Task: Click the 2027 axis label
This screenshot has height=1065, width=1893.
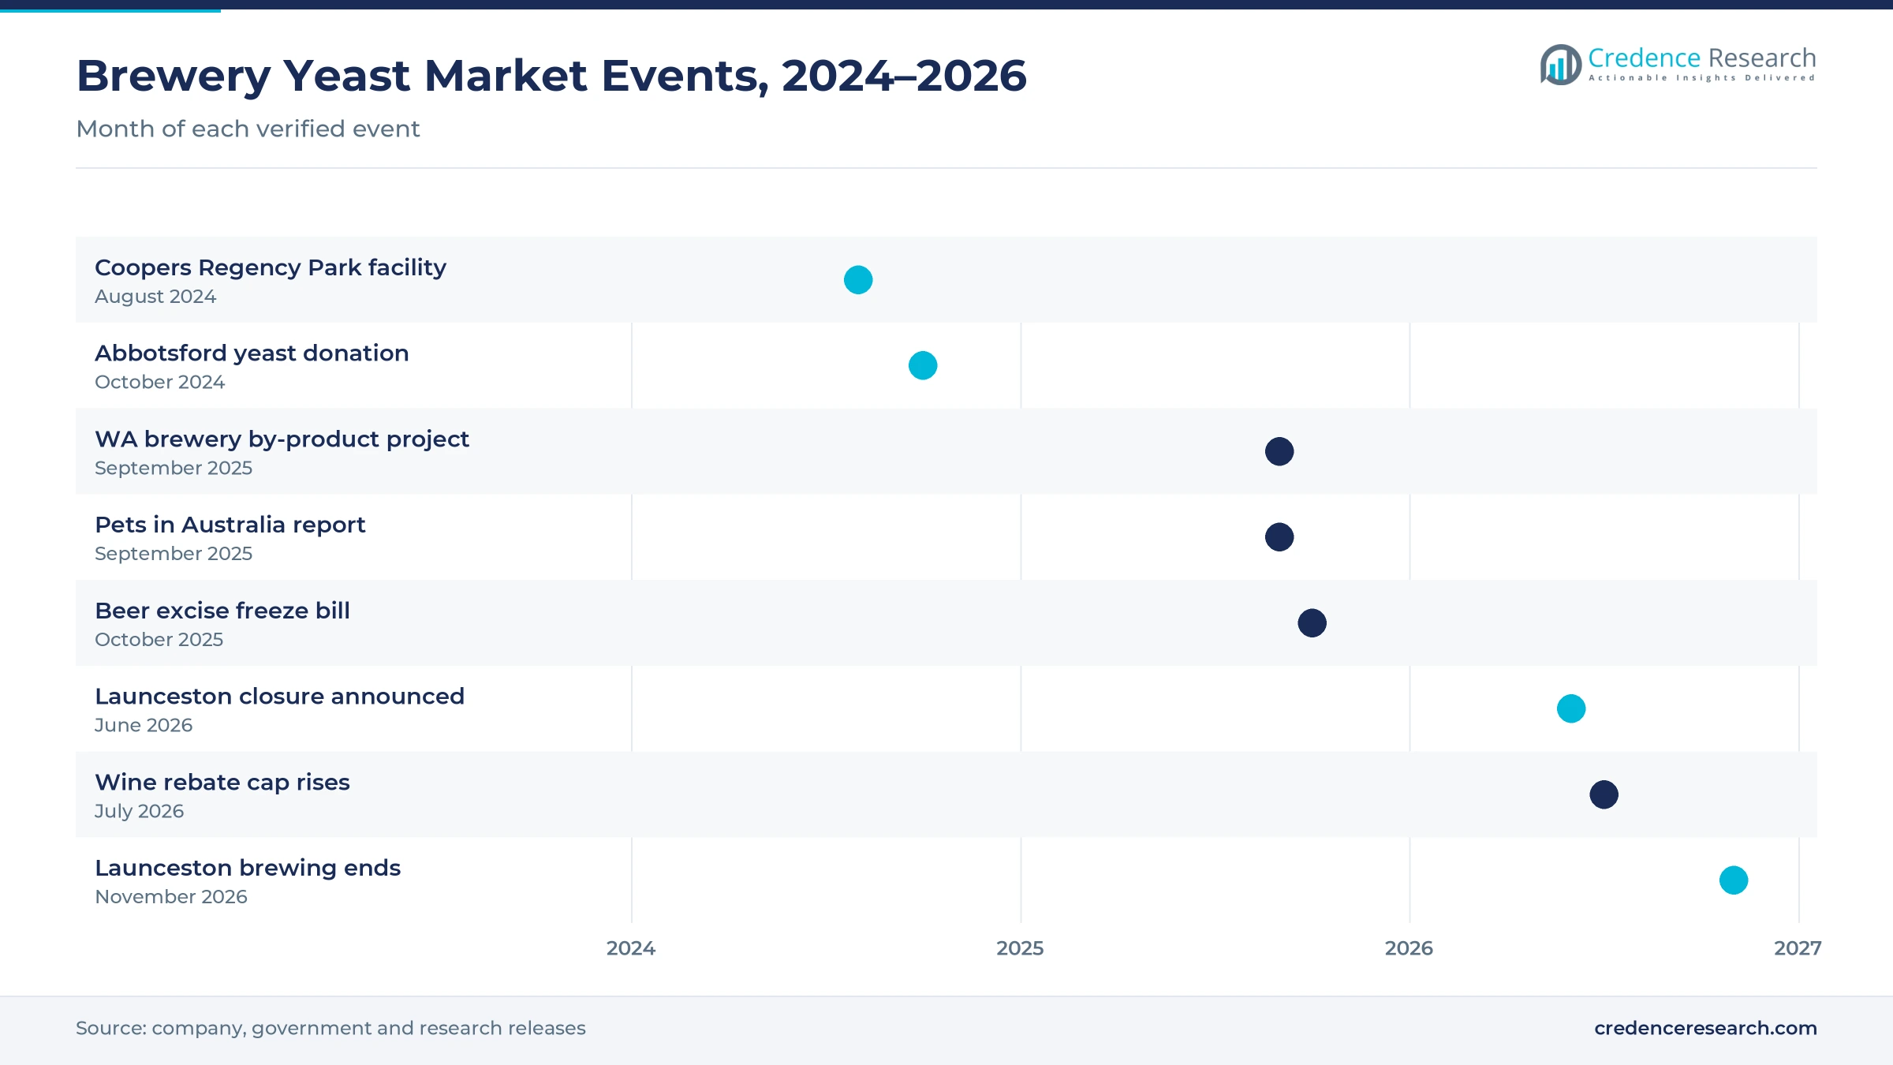Action: (x=1798, y=948)
